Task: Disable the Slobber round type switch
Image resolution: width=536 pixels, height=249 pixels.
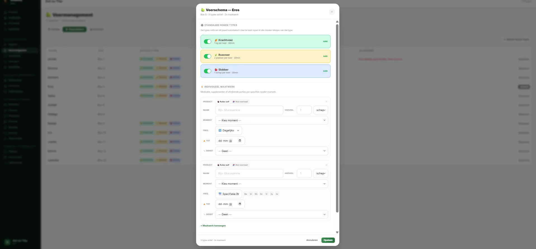Action: pyautogui.click(x=208, y=71)
